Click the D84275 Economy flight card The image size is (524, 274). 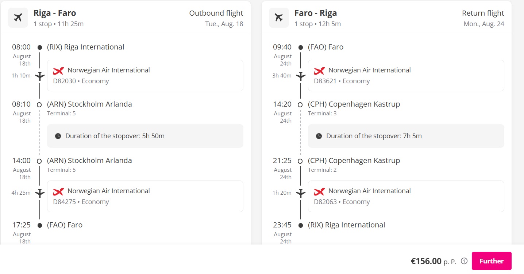(x=145, y=196)
